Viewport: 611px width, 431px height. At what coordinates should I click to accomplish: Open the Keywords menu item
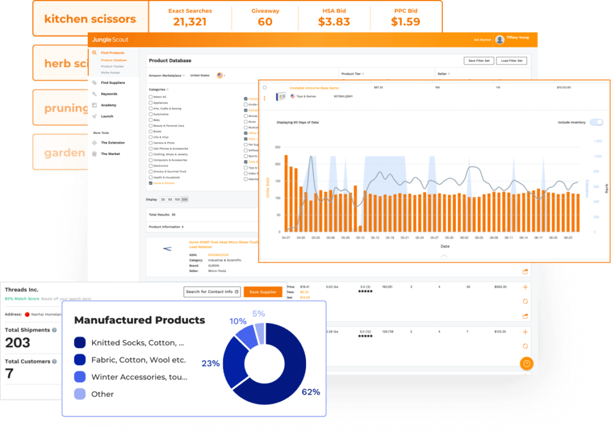click(x=109, y=94)
